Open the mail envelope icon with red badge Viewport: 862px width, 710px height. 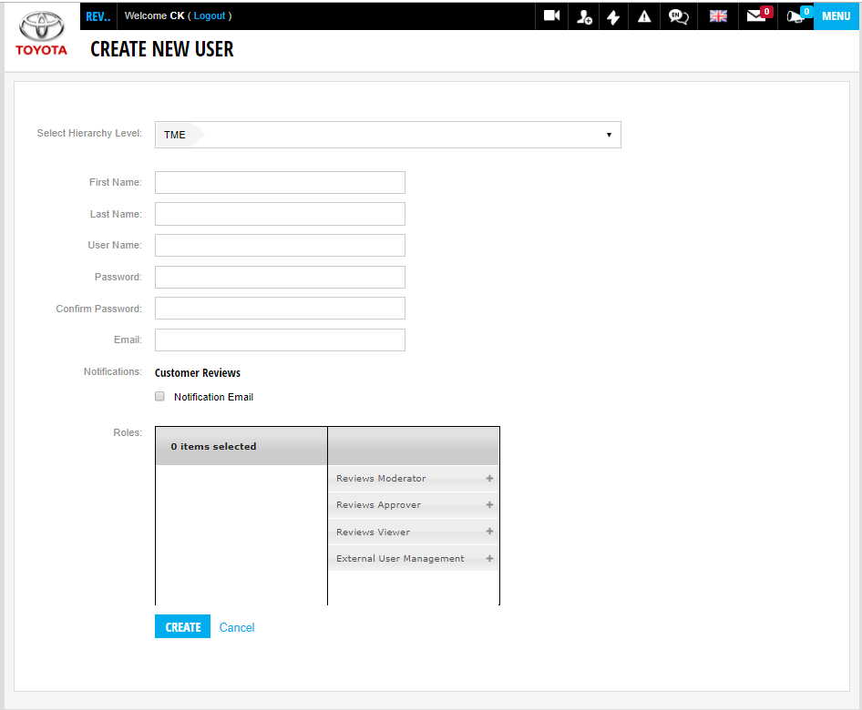[x=759, y=15]
